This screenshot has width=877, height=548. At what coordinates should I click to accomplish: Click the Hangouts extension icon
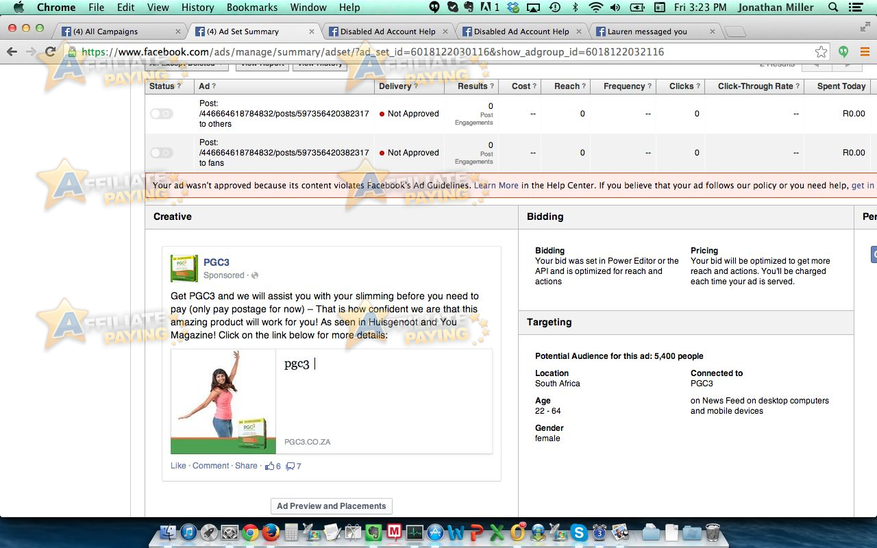tap(843, 52)
